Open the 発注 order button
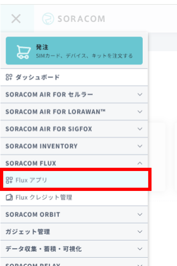The height and width of the screenshot is (266, 177). [x=74, y=51]
